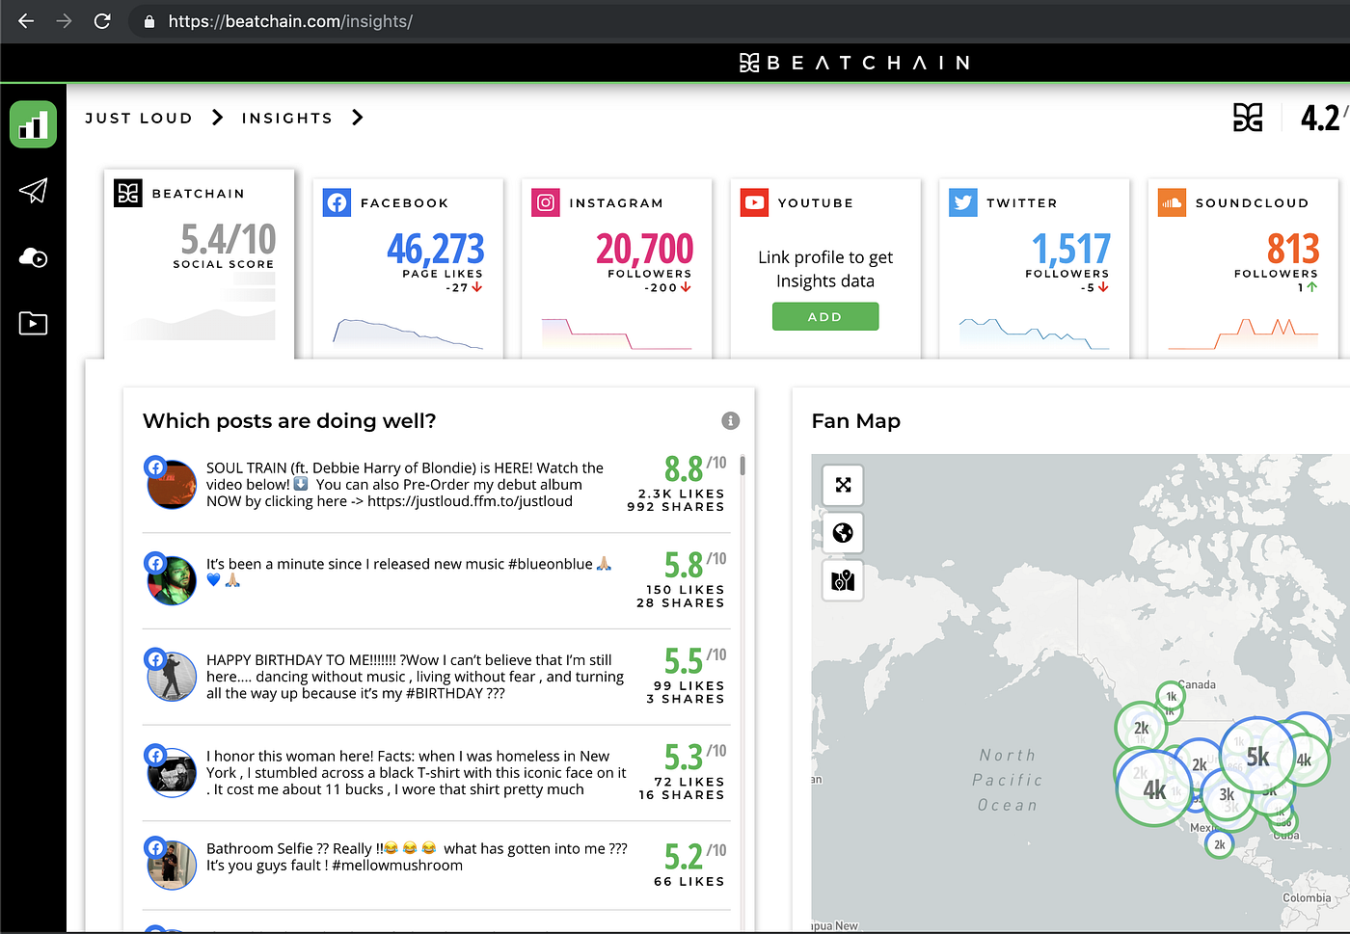Click the green ADD button for YouTube
1350x934 pixels.
point(825,316)
